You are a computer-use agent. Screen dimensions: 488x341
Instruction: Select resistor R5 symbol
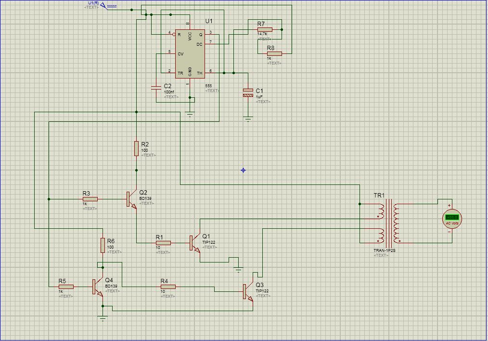coord(66,287)
